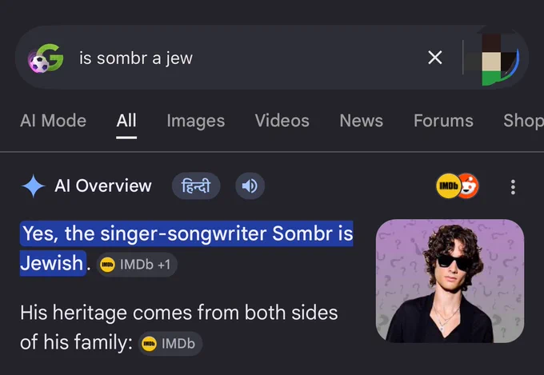Open the Sombr photo thumbnail
The width and height of the screenshot is (544, 375).
[x=450, y=281]
